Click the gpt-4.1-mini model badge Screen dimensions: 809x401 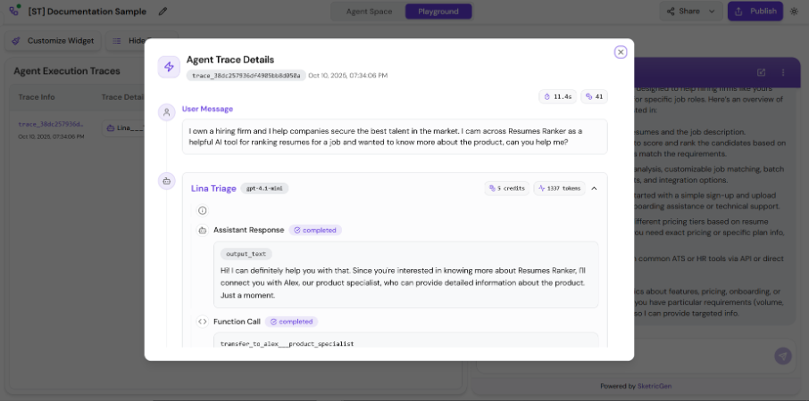click(x=264, y=188)
